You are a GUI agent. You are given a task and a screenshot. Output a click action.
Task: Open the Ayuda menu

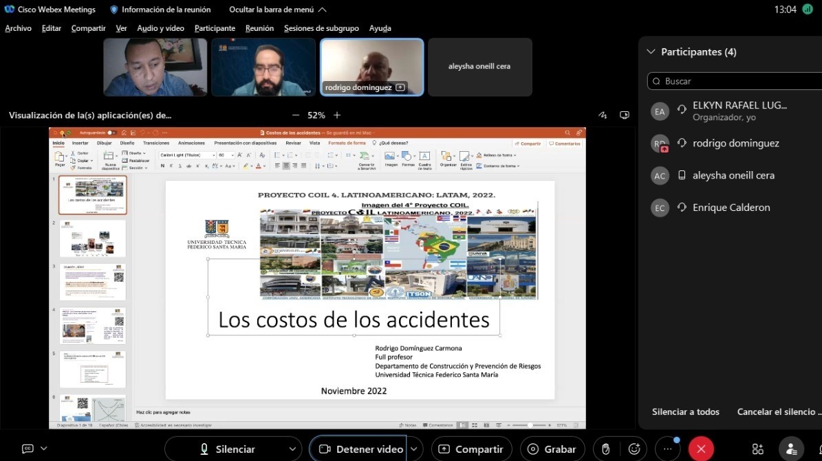coord(380,28)
